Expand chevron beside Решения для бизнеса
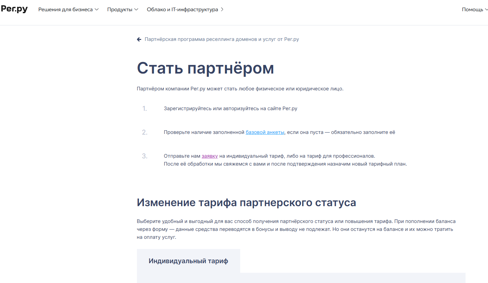Viewport: 488px width, 283px height. point(97,10)
